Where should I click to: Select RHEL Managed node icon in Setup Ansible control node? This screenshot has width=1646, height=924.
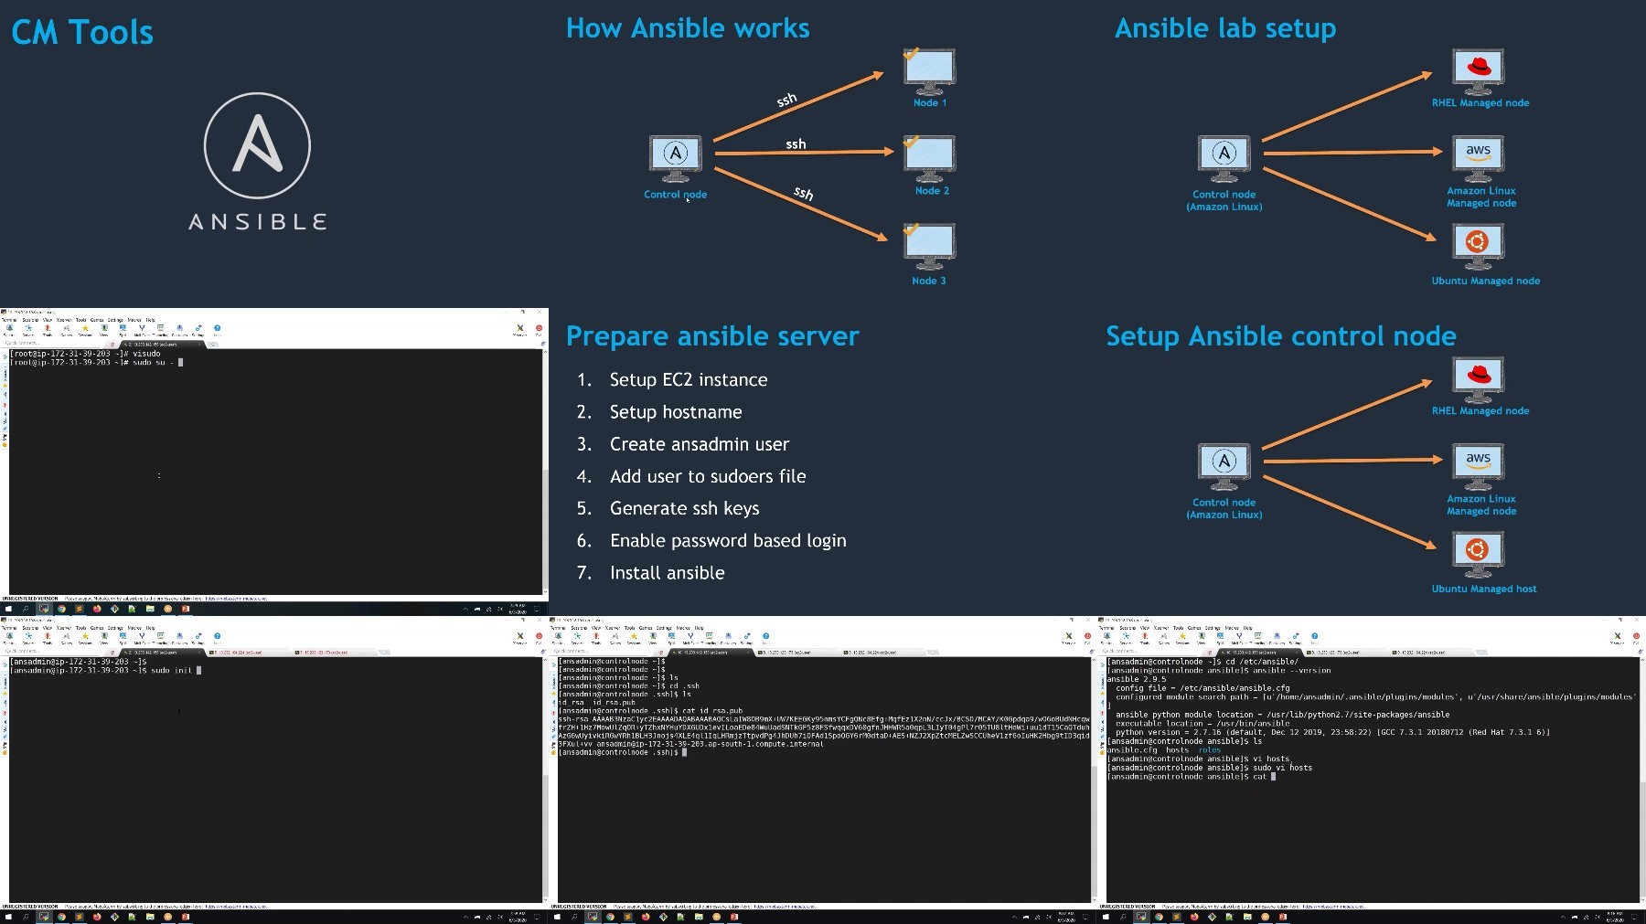1478,380
